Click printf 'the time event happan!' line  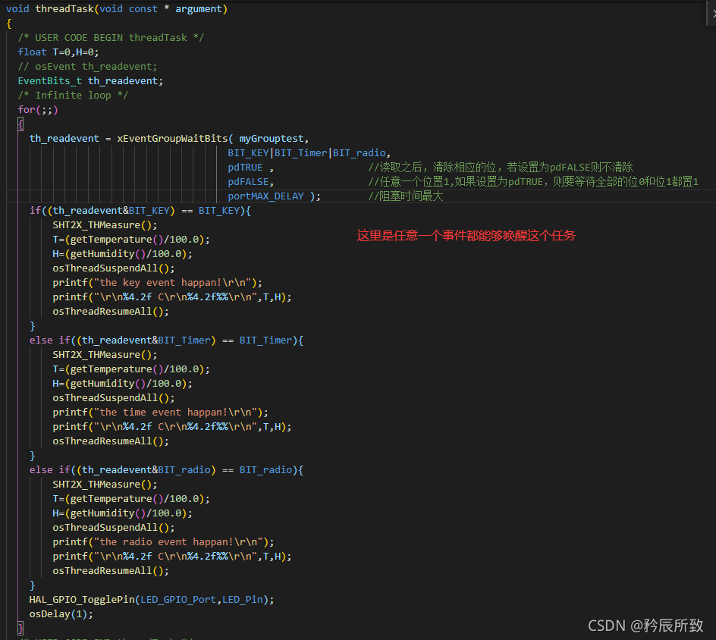tap(160, 413)
